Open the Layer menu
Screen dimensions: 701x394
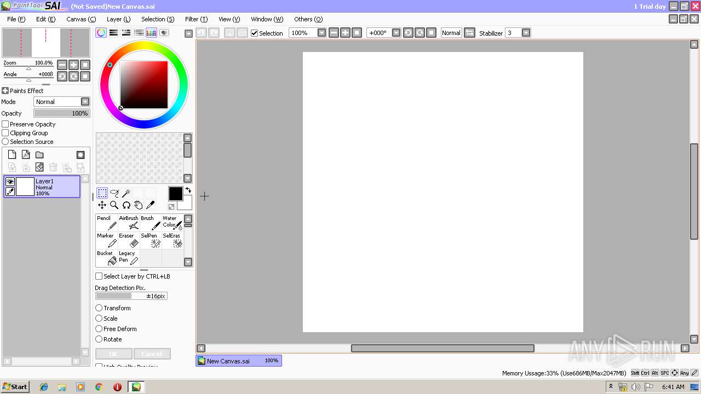[118, 19]
